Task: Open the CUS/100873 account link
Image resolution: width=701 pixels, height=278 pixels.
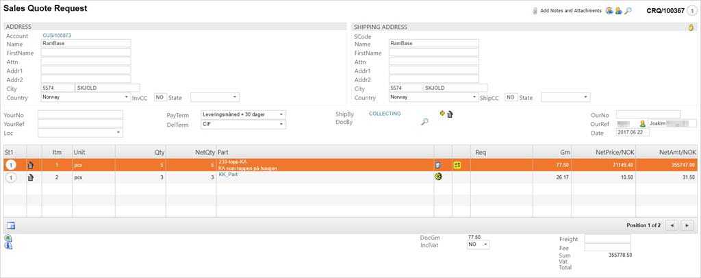Action: (x=57, y=35)
